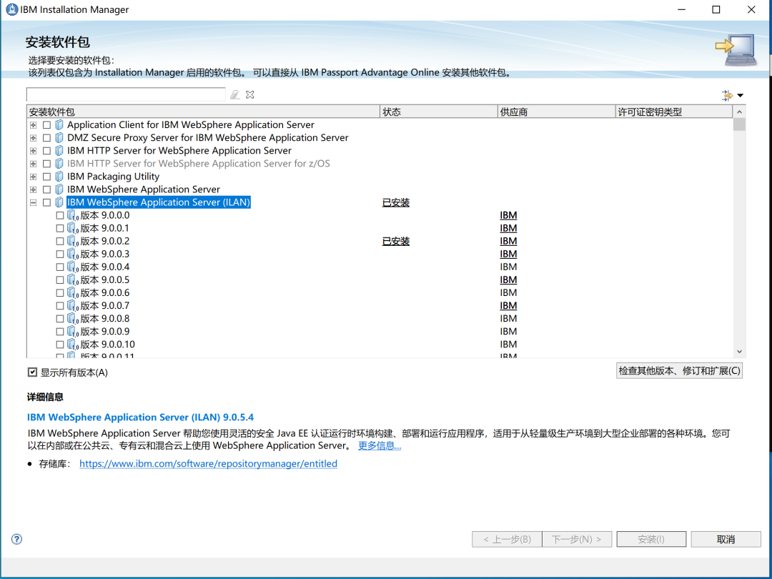Click 检查其他版本、修订和扩展(C) button
The image size is (772, 579).
tap(679, 371)
